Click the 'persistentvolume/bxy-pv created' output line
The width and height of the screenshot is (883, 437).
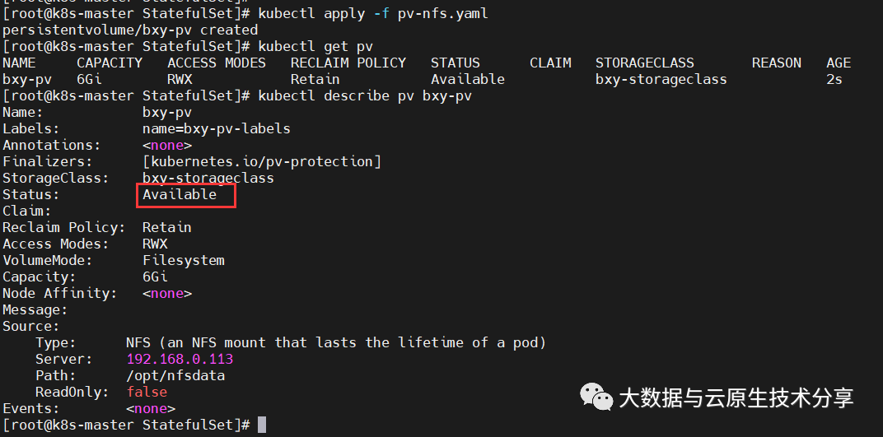(130, 30)
